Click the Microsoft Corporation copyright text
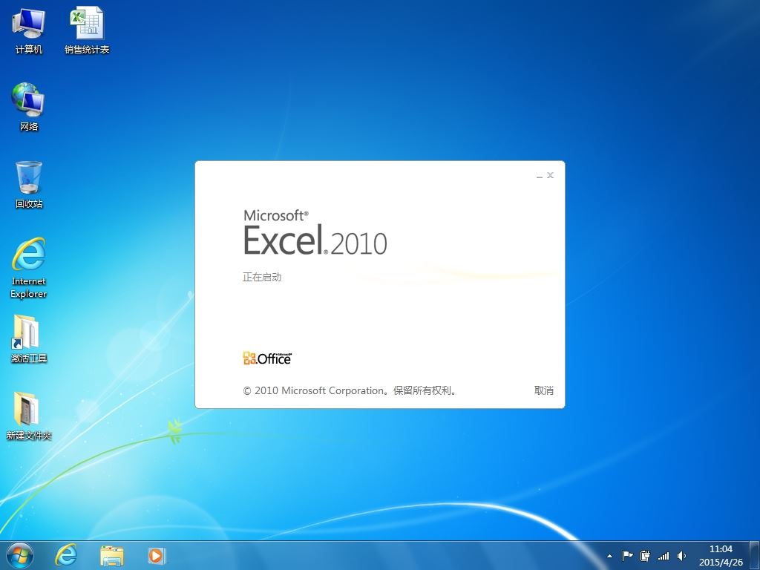Screen dimensions: 760x570 [x=350, y=390]
